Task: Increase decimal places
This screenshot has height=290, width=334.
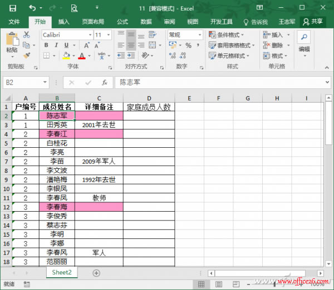Action: [173, 56]
